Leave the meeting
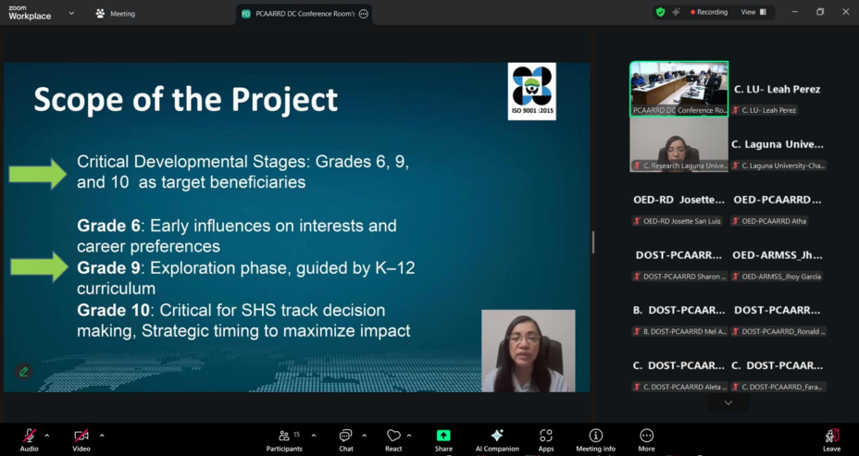This screenshot has height=456, width=859. pos(831,440)
